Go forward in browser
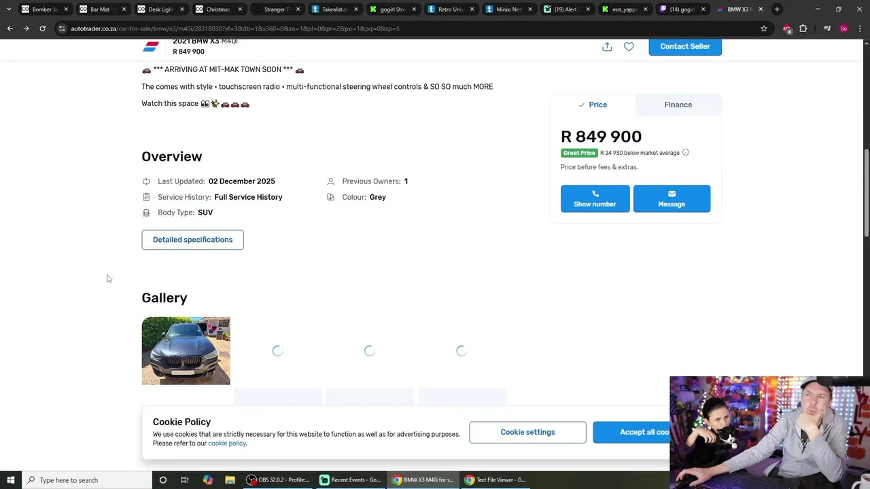Screen dimensions: 870x489 pos(26,29)
